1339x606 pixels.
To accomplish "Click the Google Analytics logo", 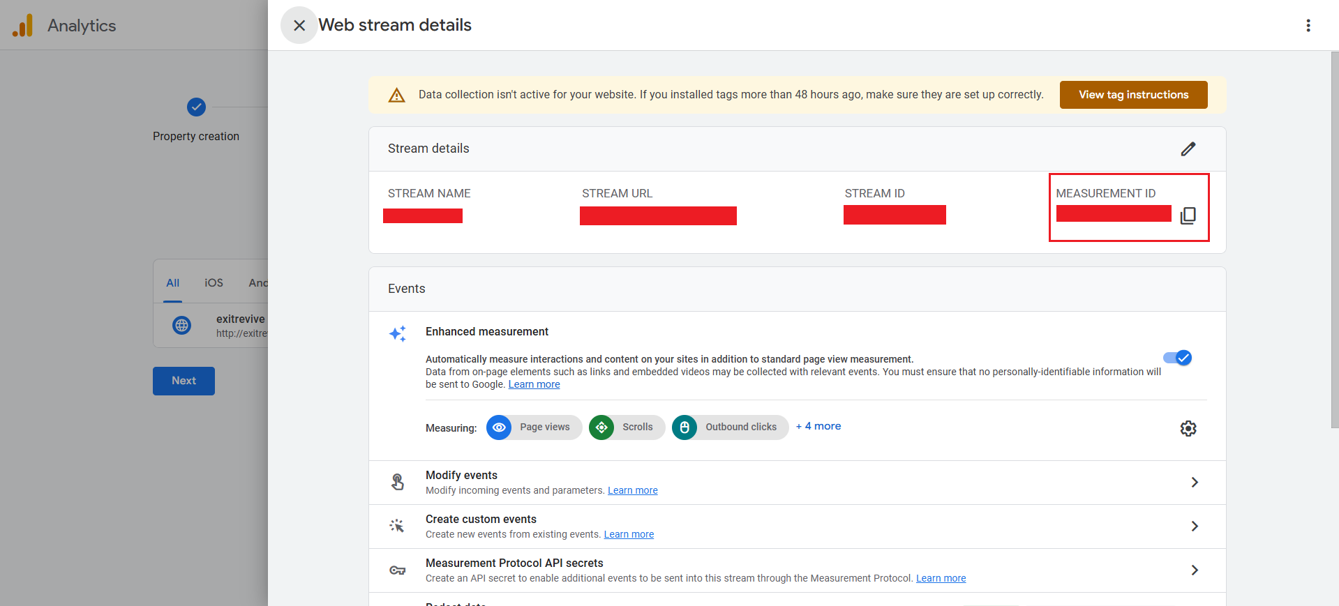I will pos(23,26).
